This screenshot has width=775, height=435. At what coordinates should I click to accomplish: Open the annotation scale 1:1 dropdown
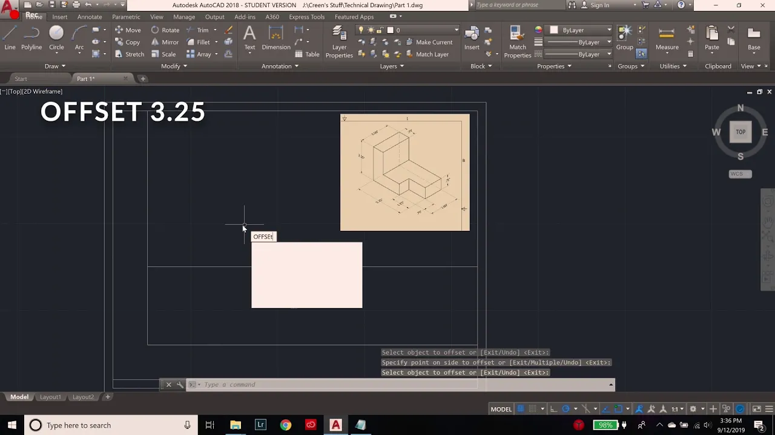(678, 409)
